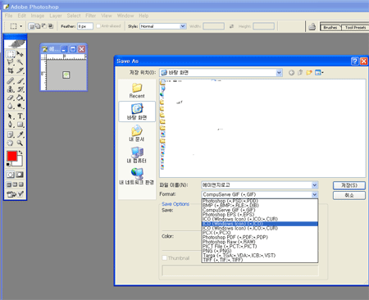
Task: Open the Filter menu
Action: [90, 16]
